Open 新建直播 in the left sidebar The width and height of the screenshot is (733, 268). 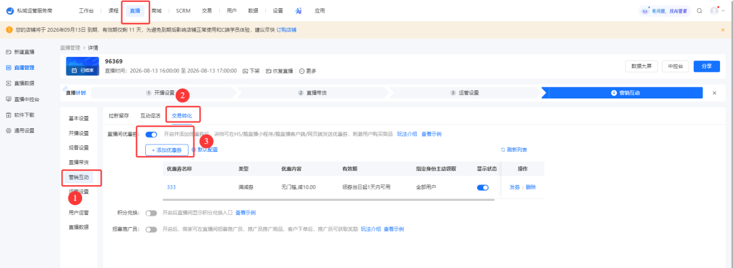20,52
